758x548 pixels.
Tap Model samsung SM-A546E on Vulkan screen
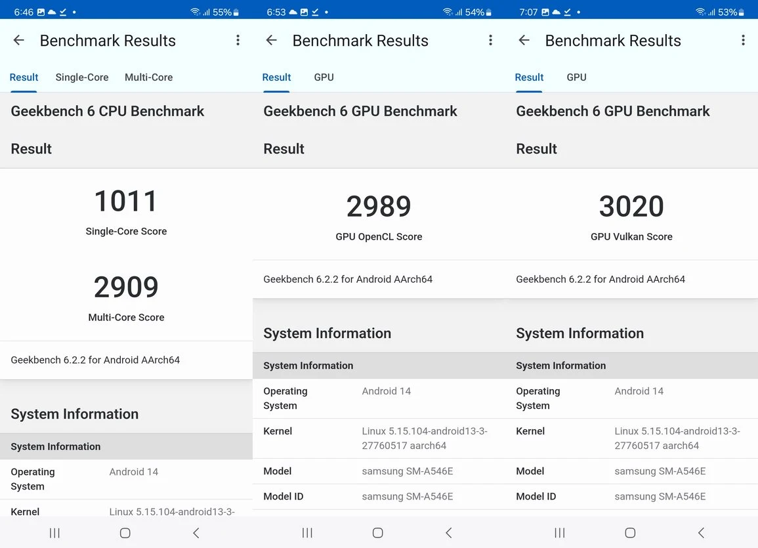click(660, 471)
